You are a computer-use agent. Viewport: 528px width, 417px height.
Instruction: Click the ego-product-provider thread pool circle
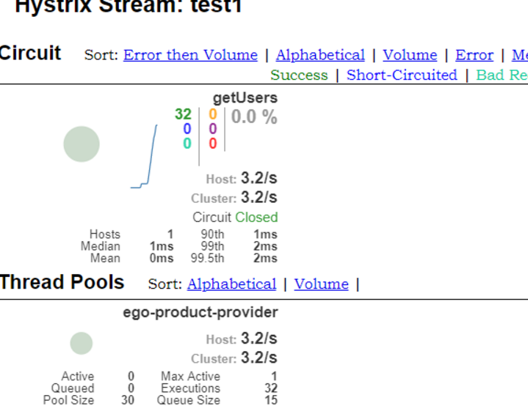tap(82, 343)
